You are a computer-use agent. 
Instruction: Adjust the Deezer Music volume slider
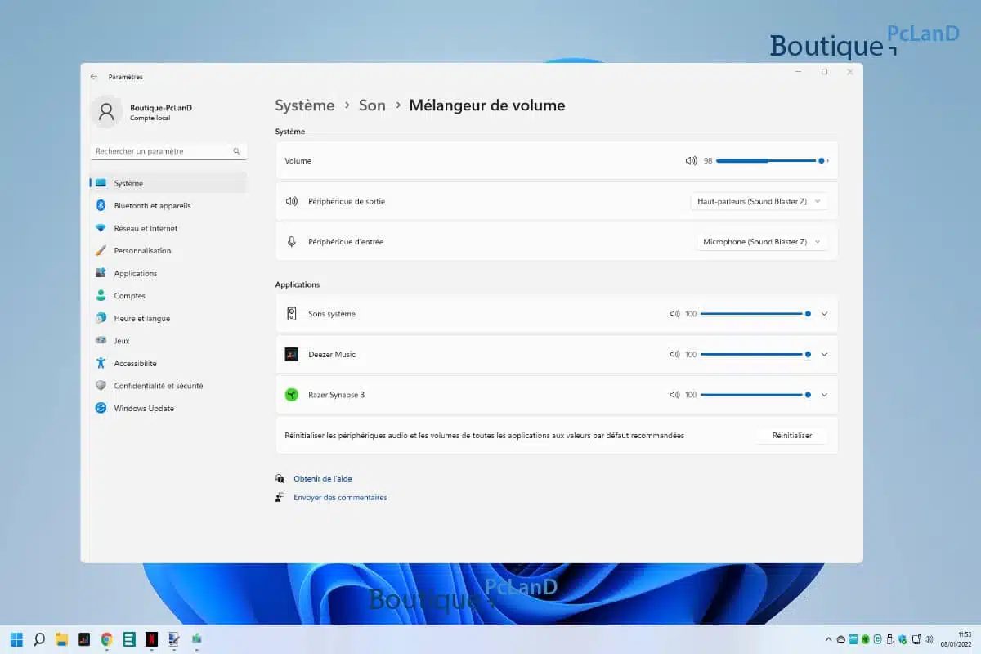755,354
